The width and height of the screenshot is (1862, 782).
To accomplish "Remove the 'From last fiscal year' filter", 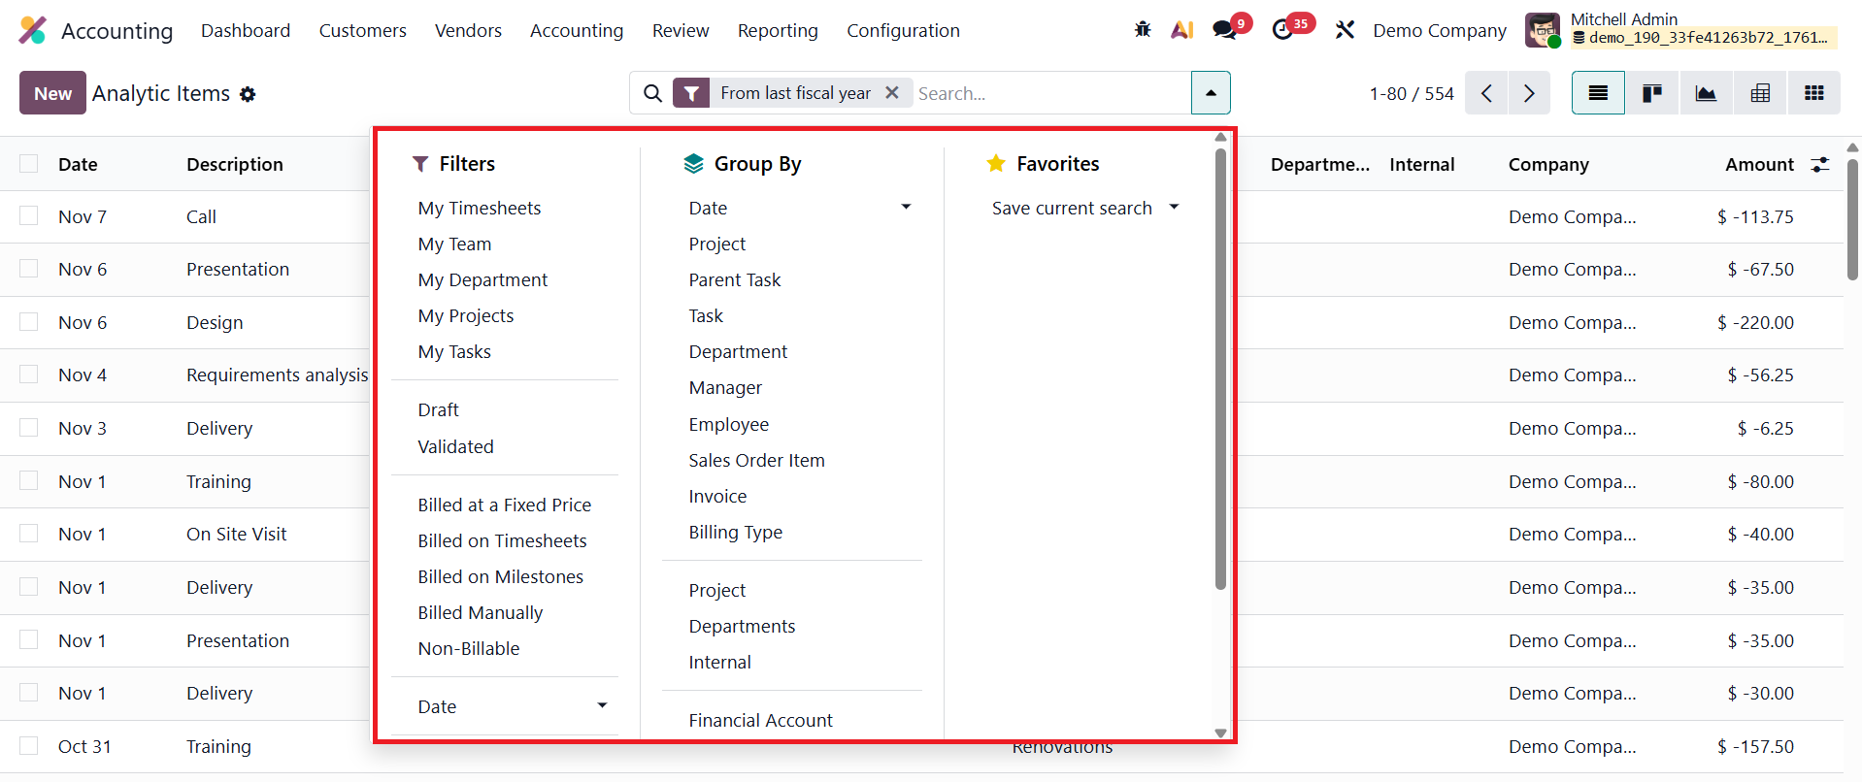I will pyautogui.click(x=892, y=92).
